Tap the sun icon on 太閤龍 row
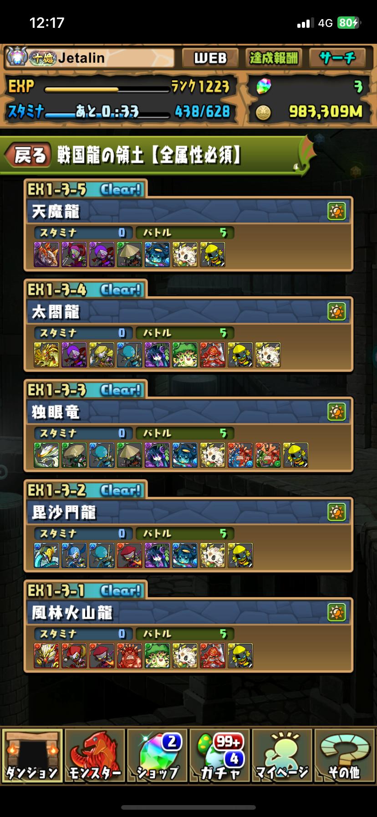The width and height of the screenshot is (377, 817). tap(336, 312)
